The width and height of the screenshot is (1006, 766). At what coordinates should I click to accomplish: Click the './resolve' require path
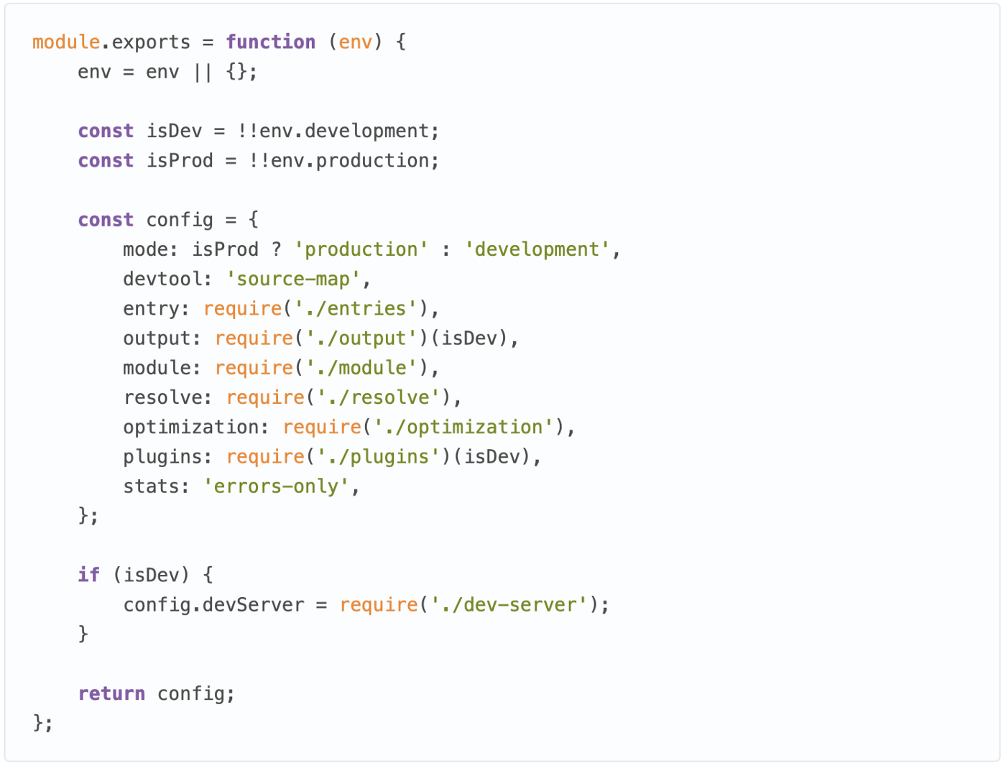point(378,398)
